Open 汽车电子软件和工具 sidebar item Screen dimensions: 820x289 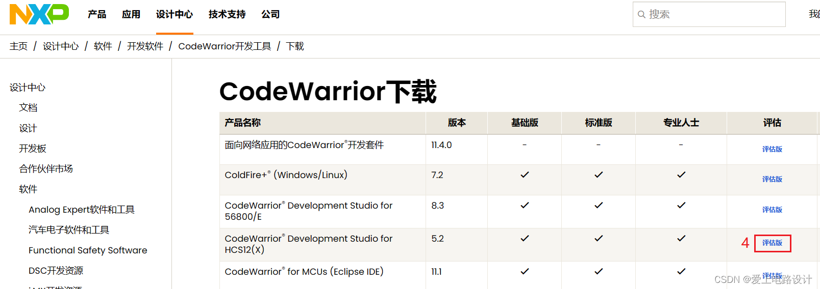[x=69, y=230]
